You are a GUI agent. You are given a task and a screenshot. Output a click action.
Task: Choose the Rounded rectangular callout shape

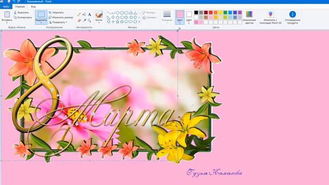click(x=126, y=22)
